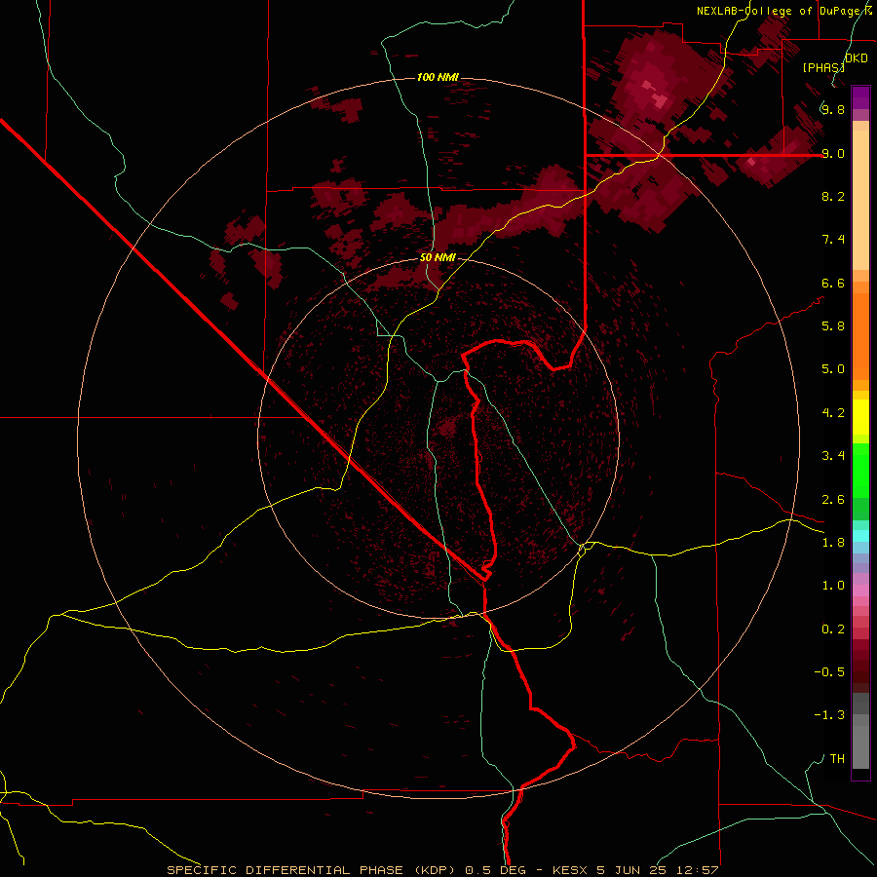Click the 2.6 value on the legend
This screenshot has height=877, width=877.
(x=833, y=500)
